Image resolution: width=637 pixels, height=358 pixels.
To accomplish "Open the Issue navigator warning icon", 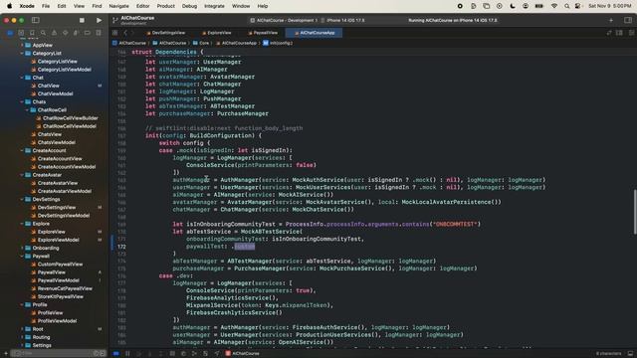I will [x=54, y=33].
